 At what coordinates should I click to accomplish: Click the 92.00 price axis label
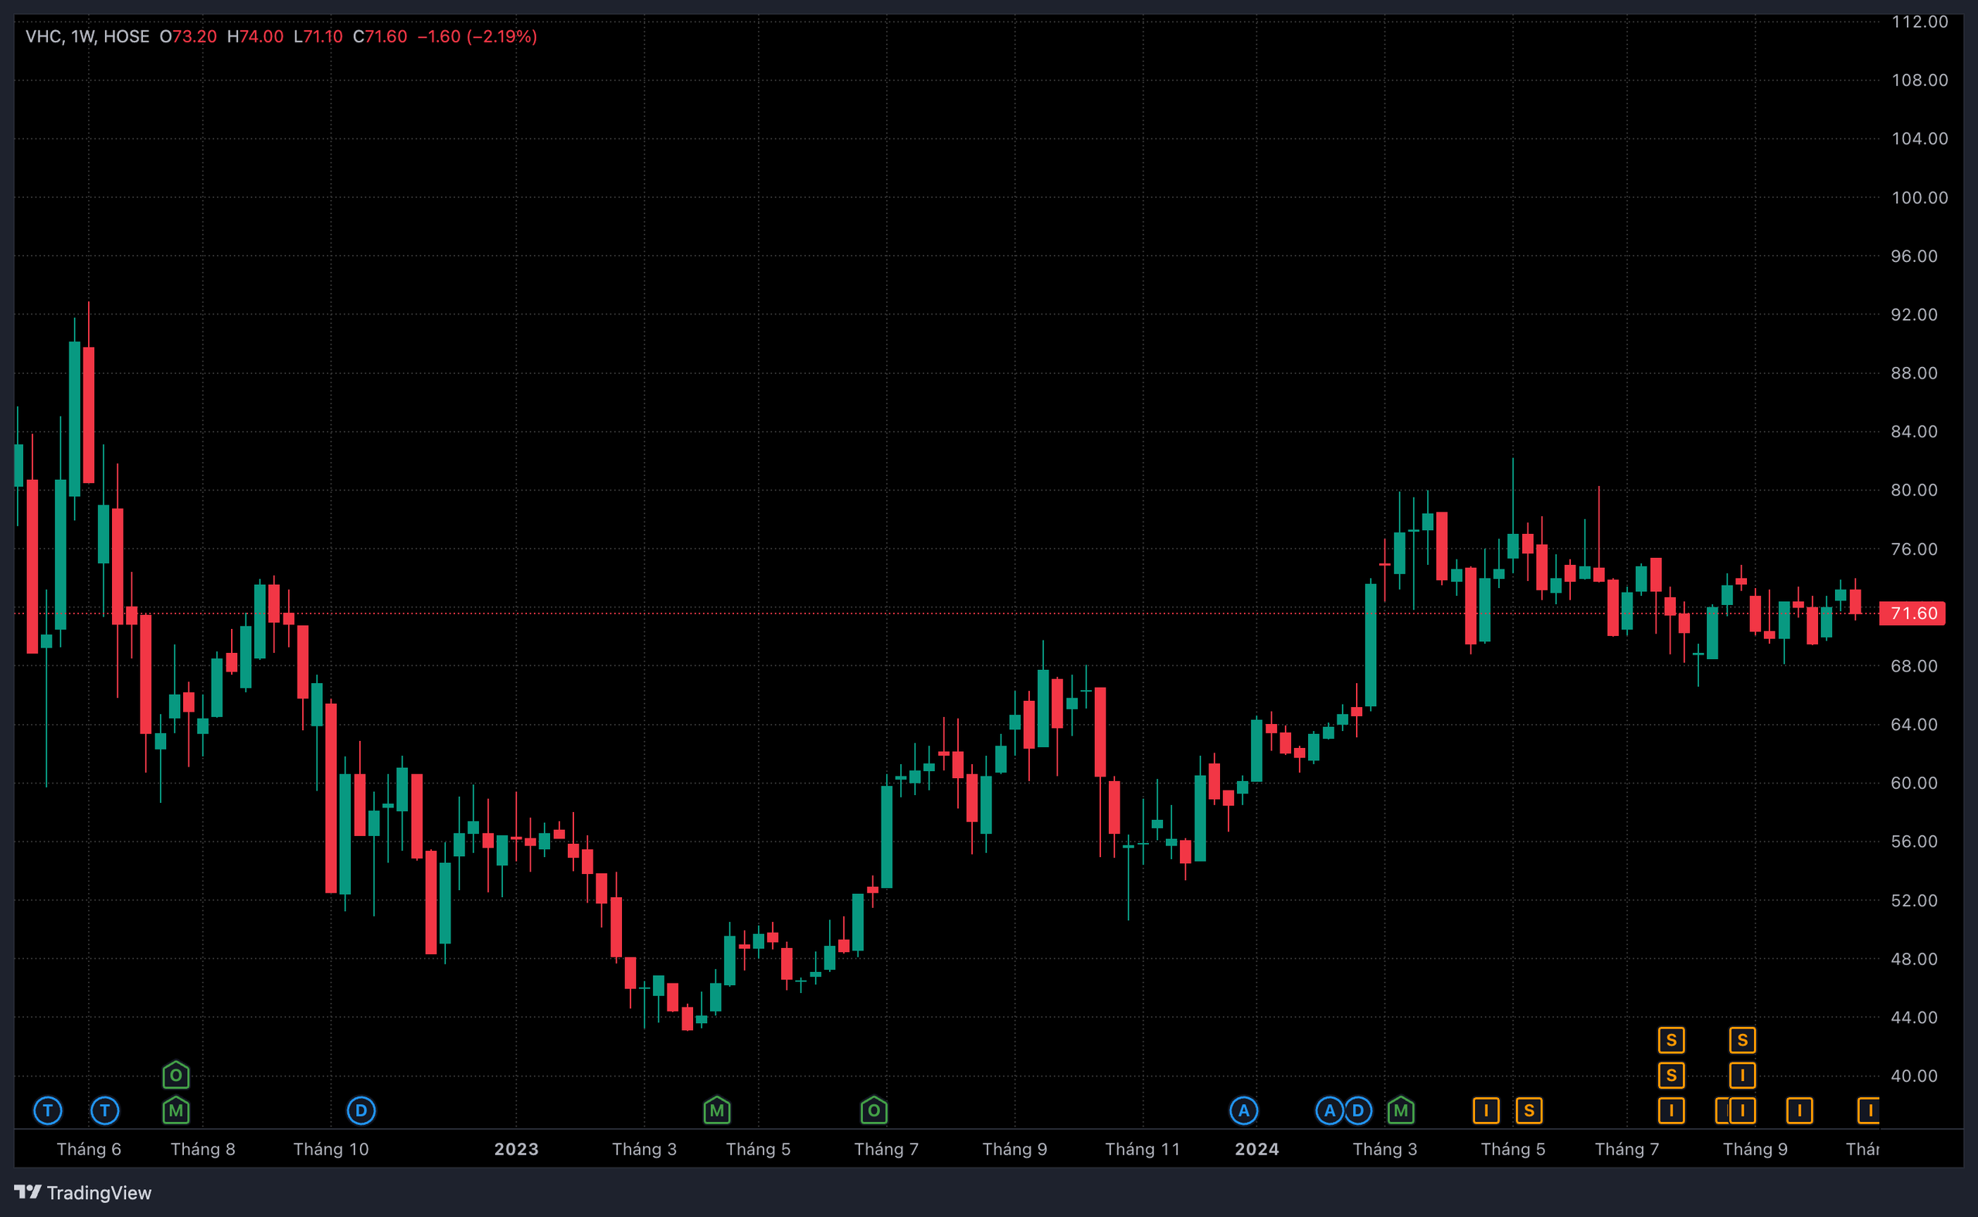pyautogui.click(x=1915, y=314)
